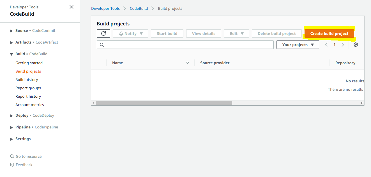The width and height of the screenshot is (371, 177).
Task: Click Delete build project button
Action: click(277, 34)
